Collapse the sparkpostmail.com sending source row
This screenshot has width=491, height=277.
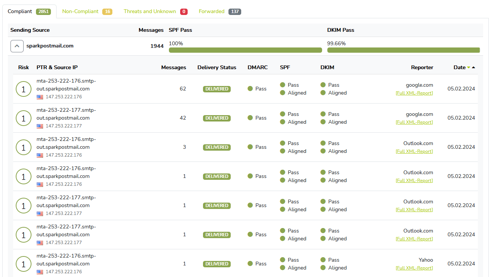point(17,46)
